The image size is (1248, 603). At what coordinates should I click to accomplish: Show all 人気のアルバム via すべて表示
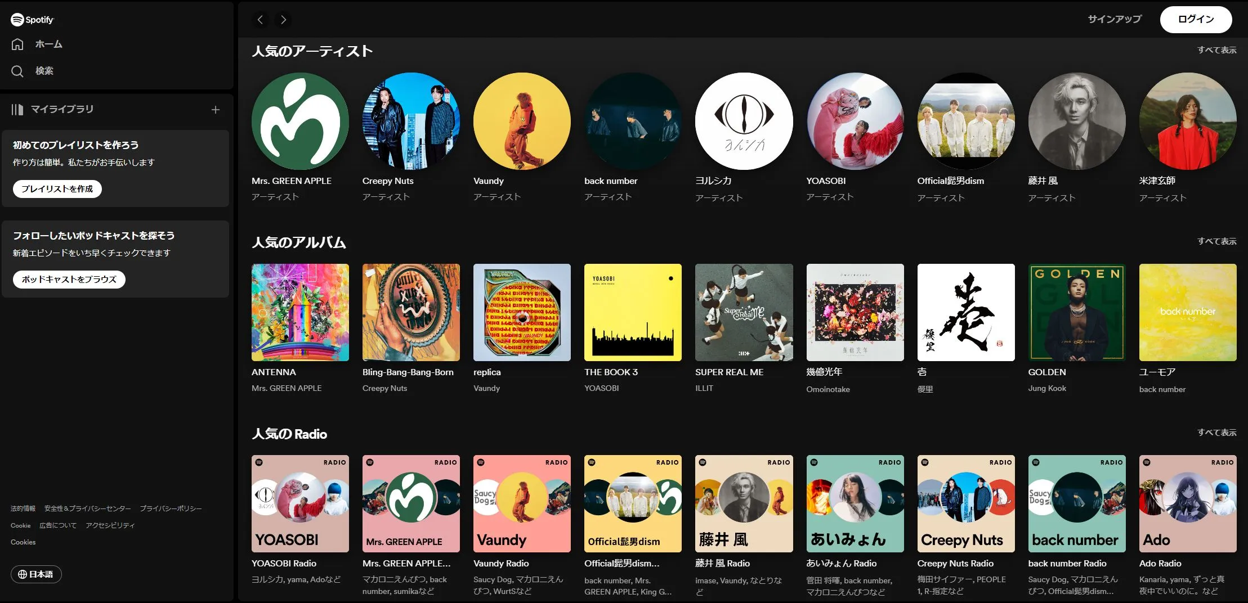pos(1217,241)
